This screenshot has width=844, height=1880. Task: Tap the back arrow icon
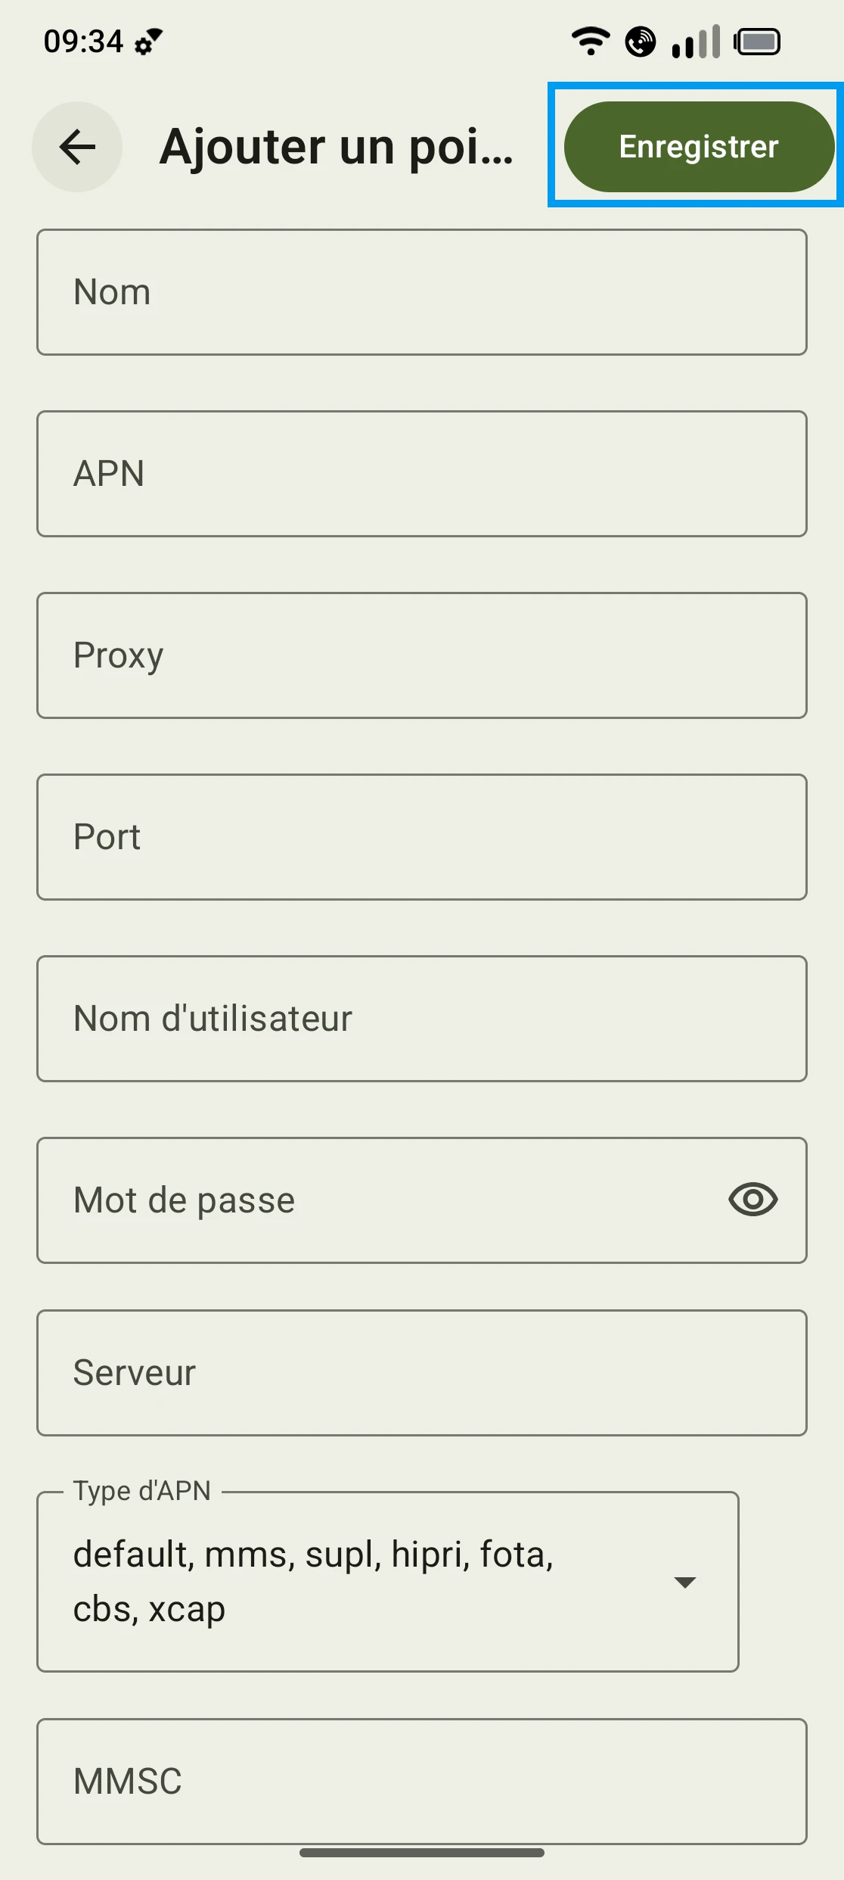(x=77, y=147)
